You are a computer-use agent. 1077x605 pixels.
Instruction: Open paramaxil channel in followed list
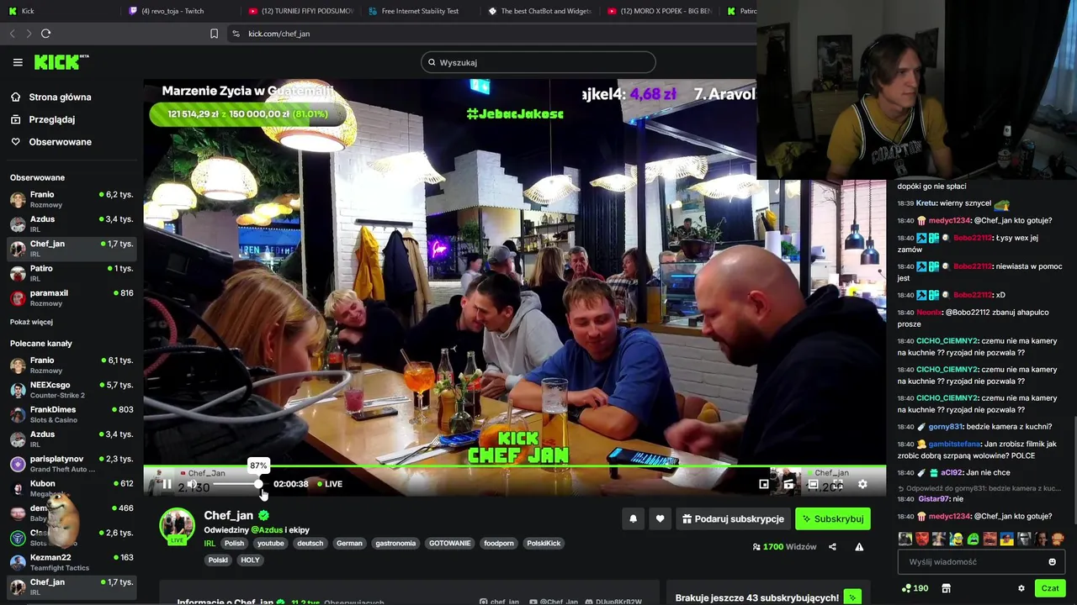point(72,297)
